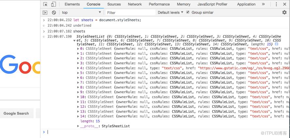Expand entry 12: CSSStyleSheet
Screen dimensions: 290x138
pos(78,107)
